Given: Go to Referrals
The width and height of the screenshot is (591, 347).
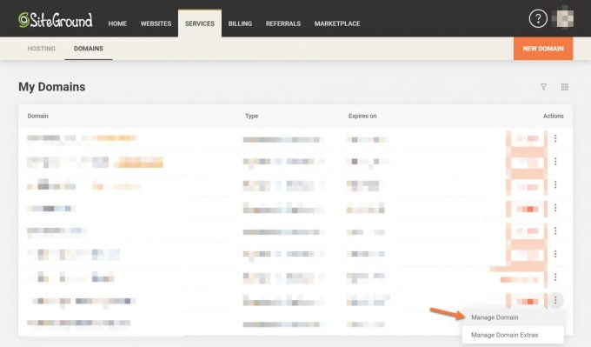Looking at the screenshot, I should click(283, 23).
